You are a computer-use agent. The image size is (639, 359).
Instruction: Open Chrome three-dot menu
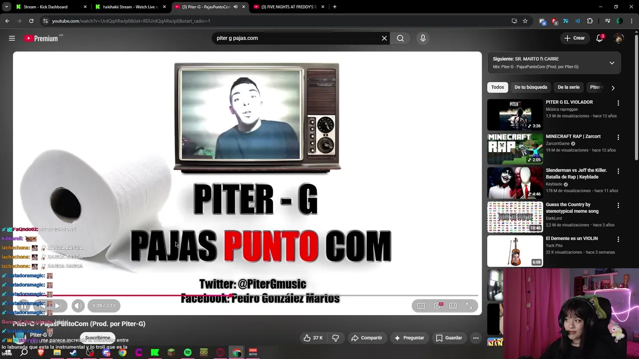(632, 21)
